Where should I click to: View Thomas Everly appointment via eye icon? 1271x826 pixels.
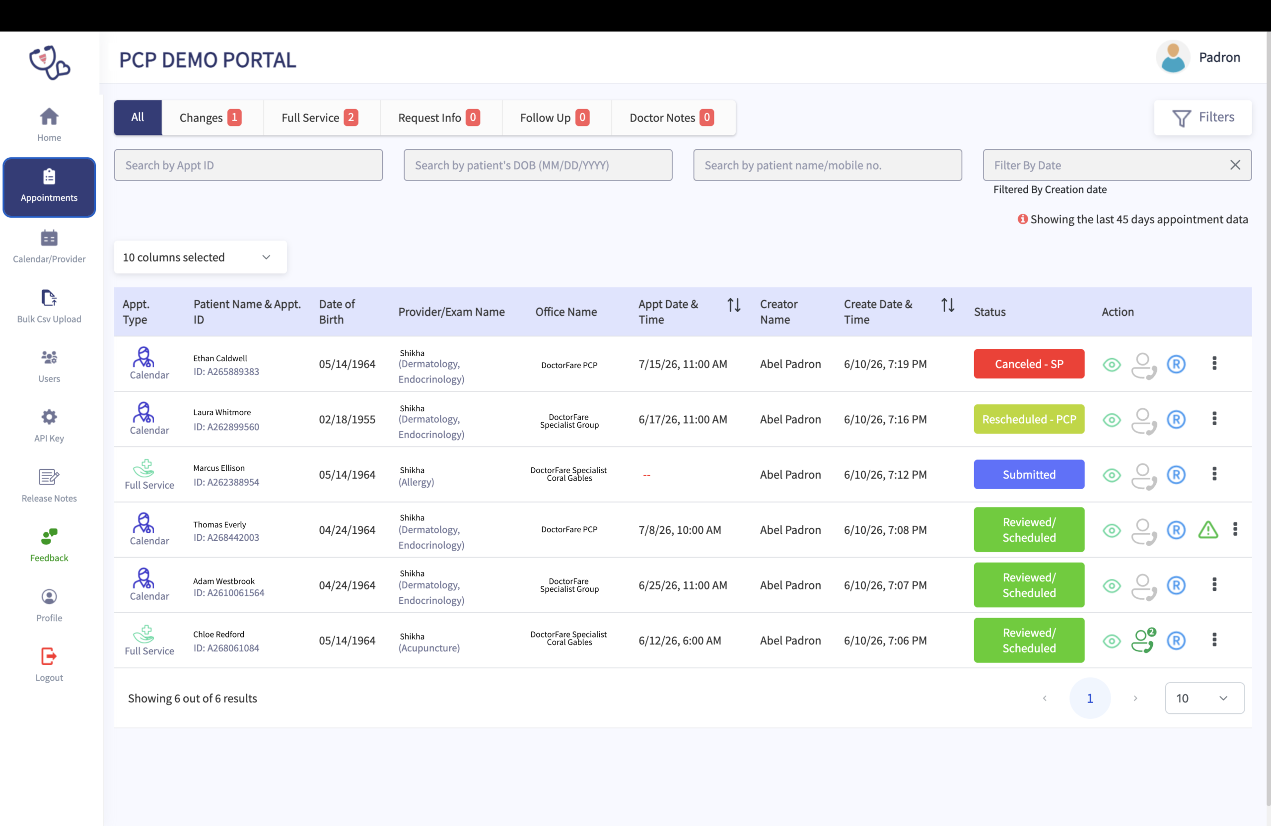(1111, 530)
